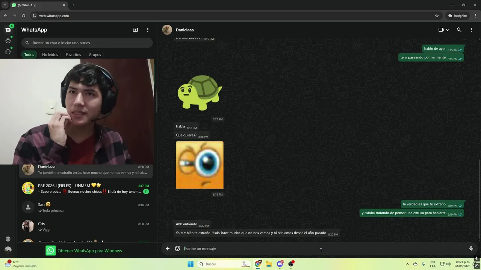Open PRE 2026 I (FIELES) group chat
Viewport: 481px width, 270px height.
point(86,188)
